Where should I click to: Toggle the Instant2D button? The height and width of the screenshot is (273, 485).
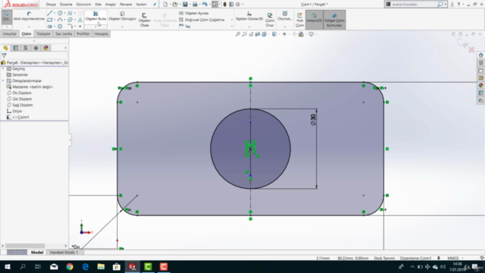coord(314,20)
